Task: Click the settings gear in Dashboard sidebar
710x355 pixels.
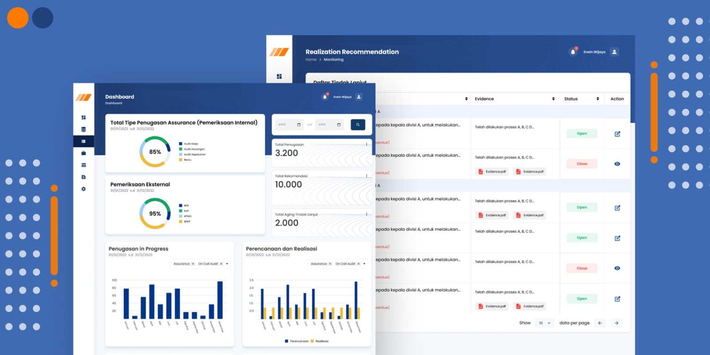Action: pos(83,189)
